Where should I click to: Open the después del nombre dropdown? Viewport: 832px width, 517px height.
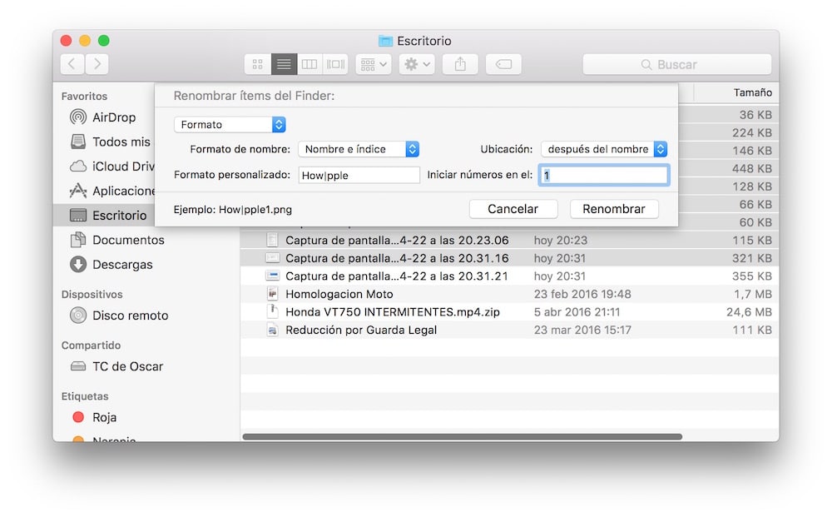[x=603, y=149]
